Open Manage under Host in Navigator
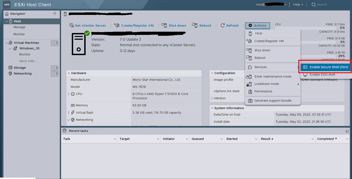This screenshot has height=179, width=352. [19, 27]
